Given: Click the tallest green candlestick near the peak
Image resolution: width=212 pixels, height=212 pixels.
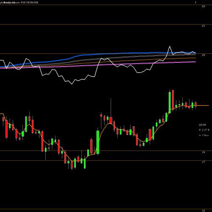Looking at the screenshot, I should click(170, 102).
